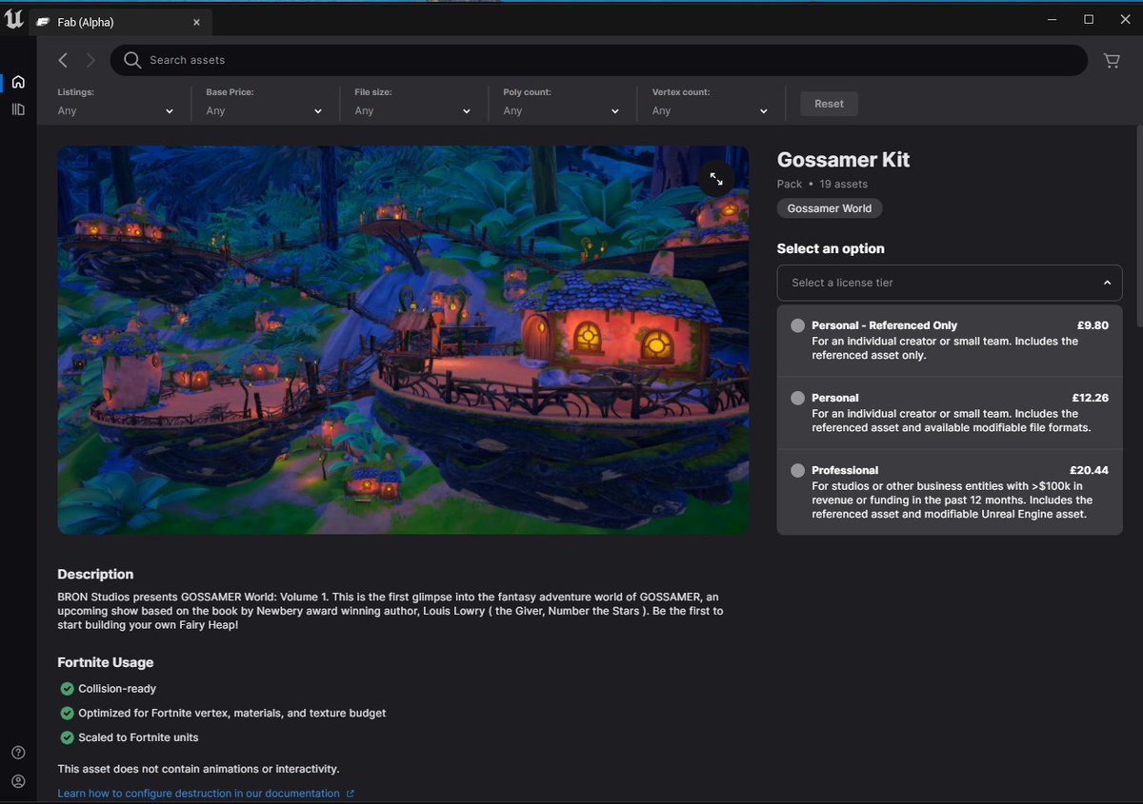
Task: Click the search magnifier icon
Action: [x=132, y=60]
